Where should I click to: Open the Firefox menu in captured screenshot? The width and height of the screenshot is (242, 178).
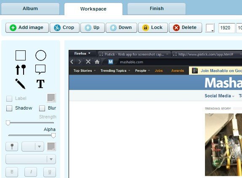[x=82, y=53]
